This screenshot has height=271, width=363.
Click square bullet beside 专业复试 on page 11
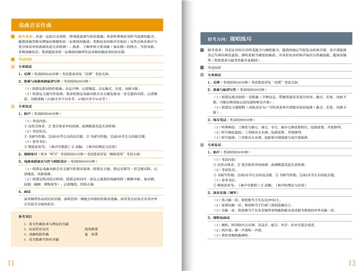(13, 106)
